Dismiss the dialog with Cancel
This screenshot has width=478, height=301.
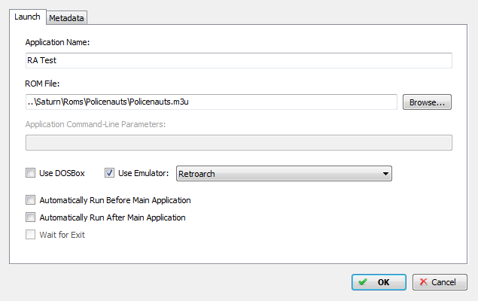440,282
